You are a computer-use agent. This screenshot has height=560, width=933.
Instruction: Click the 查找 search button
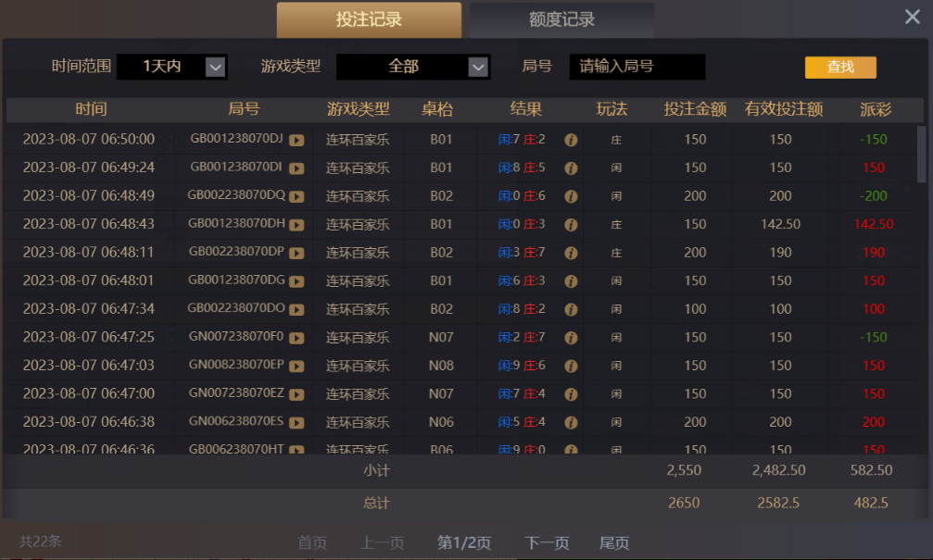840,68
